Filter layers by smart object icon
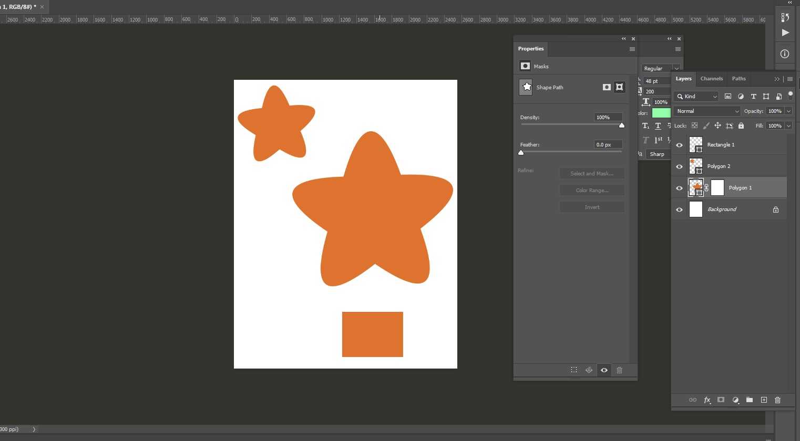The width and height of the screenshot is (800, 441). tap(779, 96)
